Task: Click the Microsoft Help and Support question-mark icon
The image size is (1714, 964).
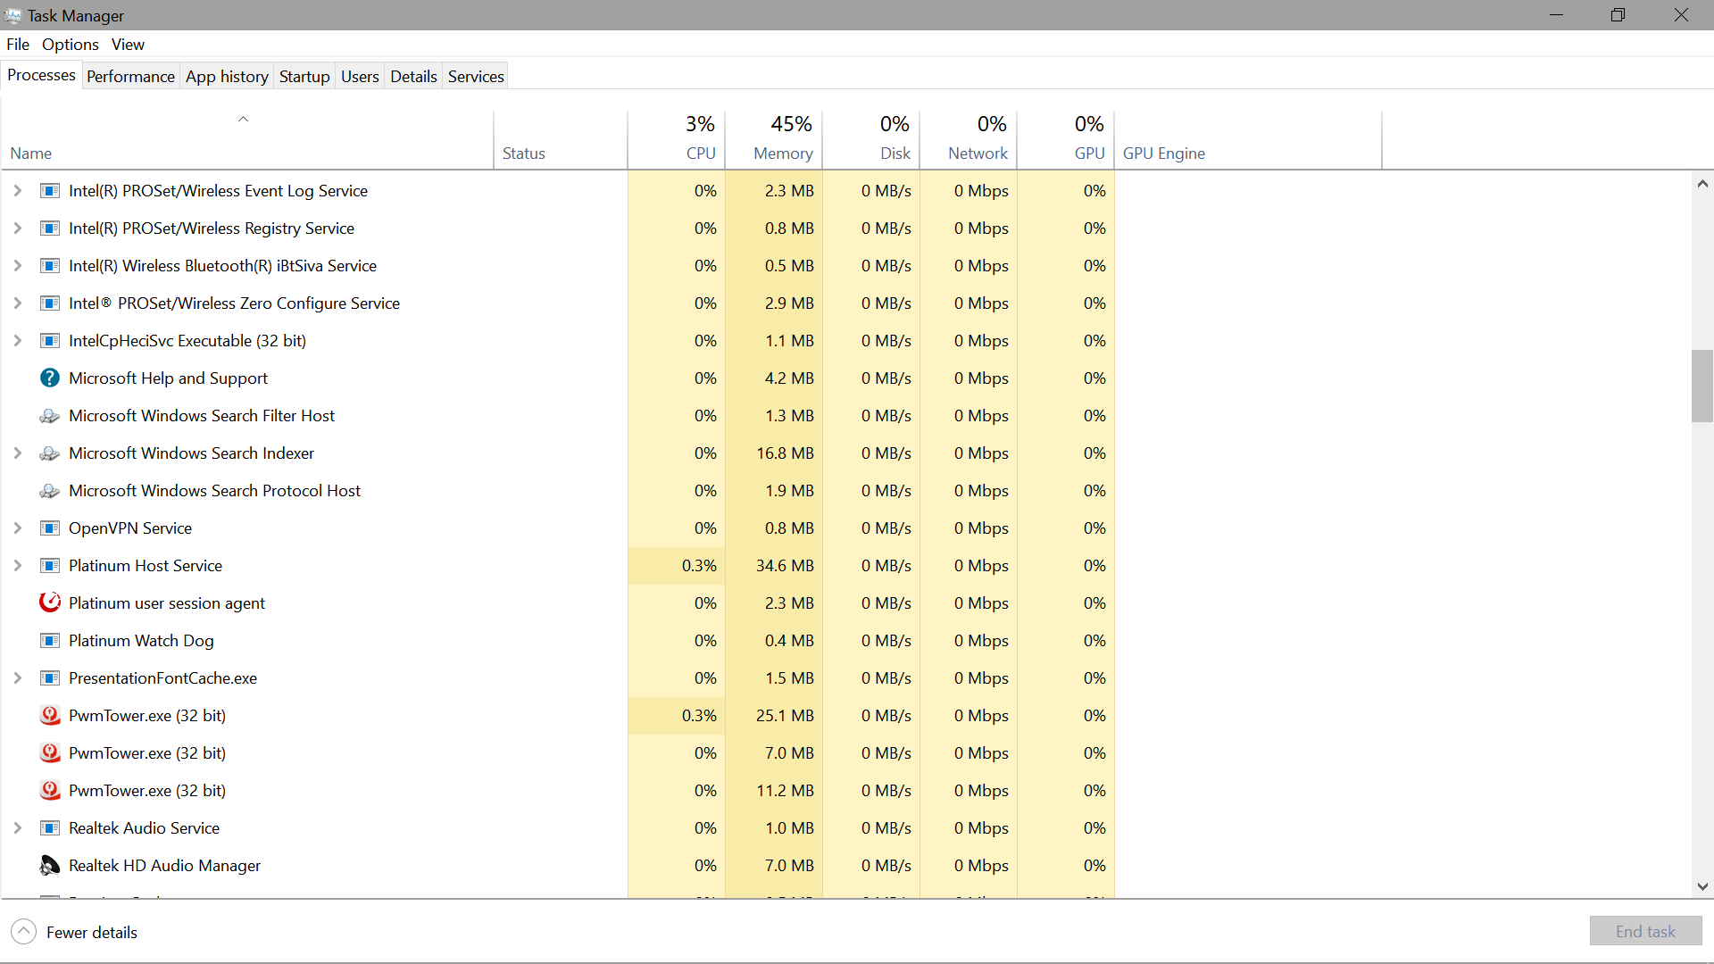Action: click(50, 378)
